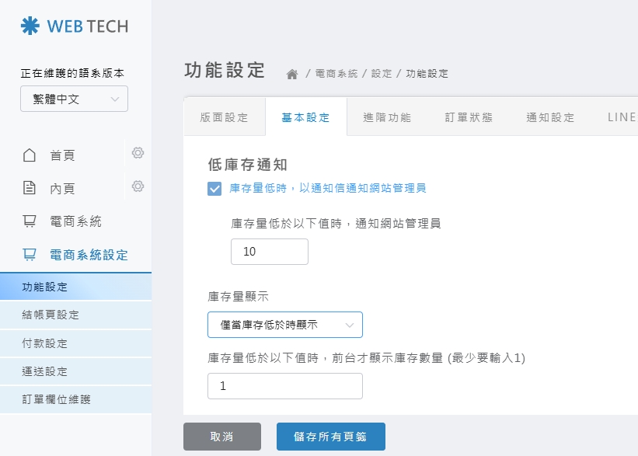Open the gear settings beside 內頁
Viewport: 638px width, 456px height.
pos(138,186)
